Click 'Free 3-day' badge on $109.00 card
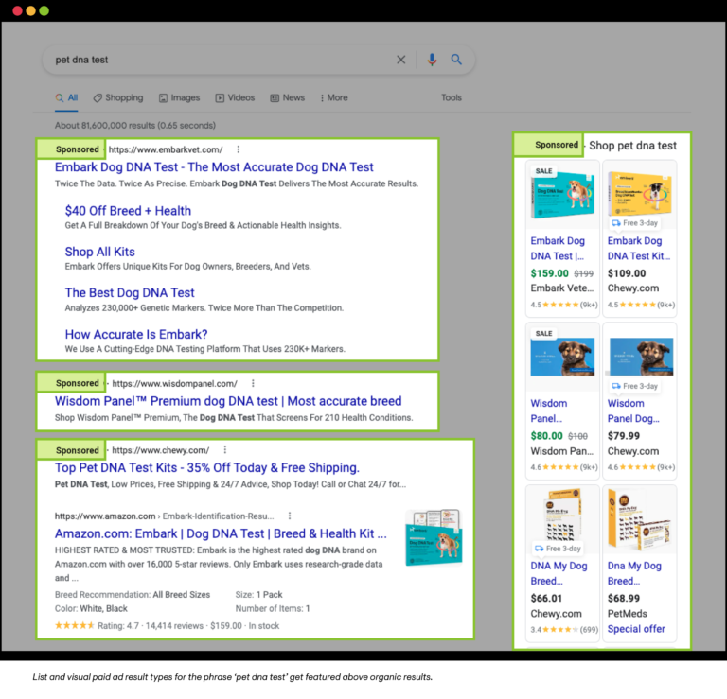This screenshot has width=727, height=699. coord(635,223)
